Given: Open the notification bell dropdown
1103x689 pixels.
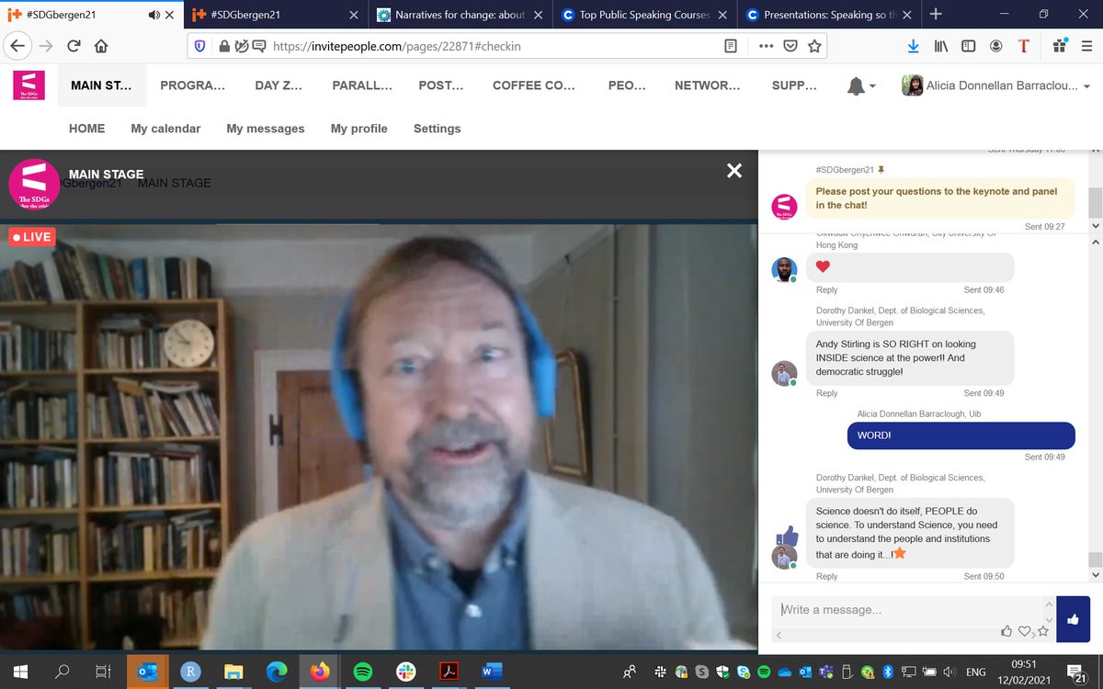Looking at the screenshot, I should (860, 85).
